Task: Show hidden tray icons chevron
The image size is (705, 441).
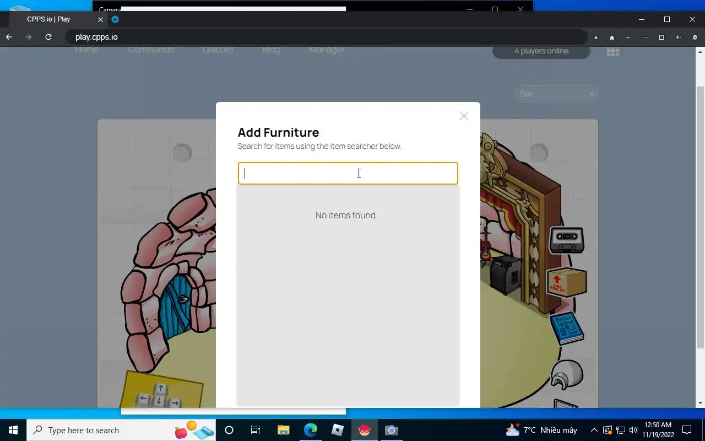Action: coord(594,430)
